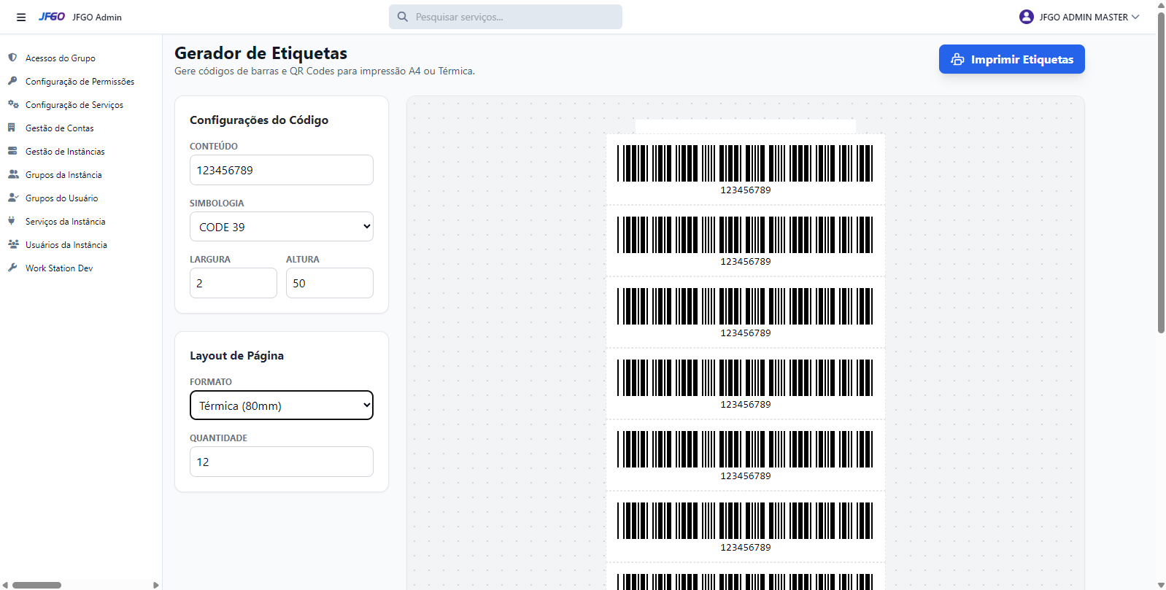Click the user avatar icon in header
Viewport: 1166px width, 590px height.
coord(1026,17)
